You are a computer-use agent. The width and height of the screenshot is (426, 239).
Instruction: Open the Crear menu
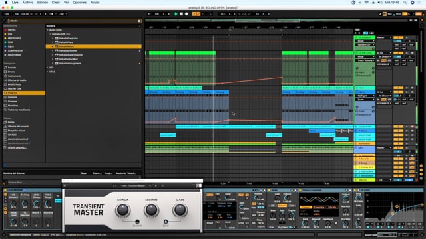[x=56, y=3]
